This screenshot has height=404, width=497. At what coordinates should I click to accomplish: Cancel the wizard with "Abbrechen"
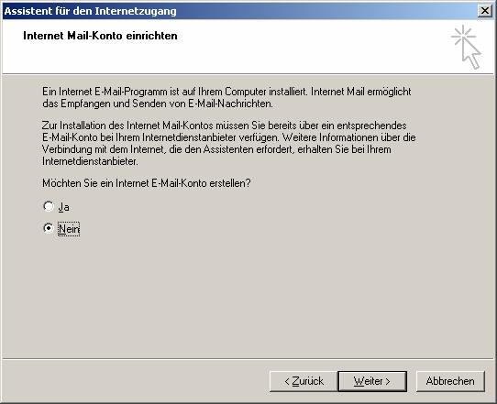point(450,381)
